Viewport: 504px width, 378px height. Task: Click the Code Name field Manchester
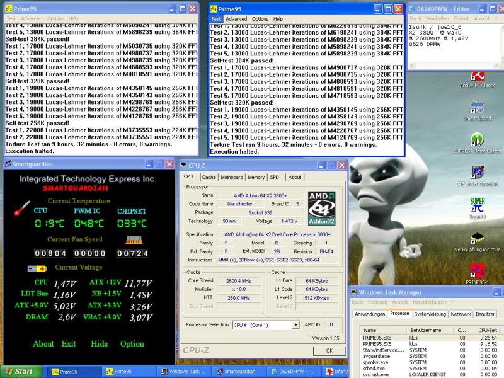coord(240,203)
